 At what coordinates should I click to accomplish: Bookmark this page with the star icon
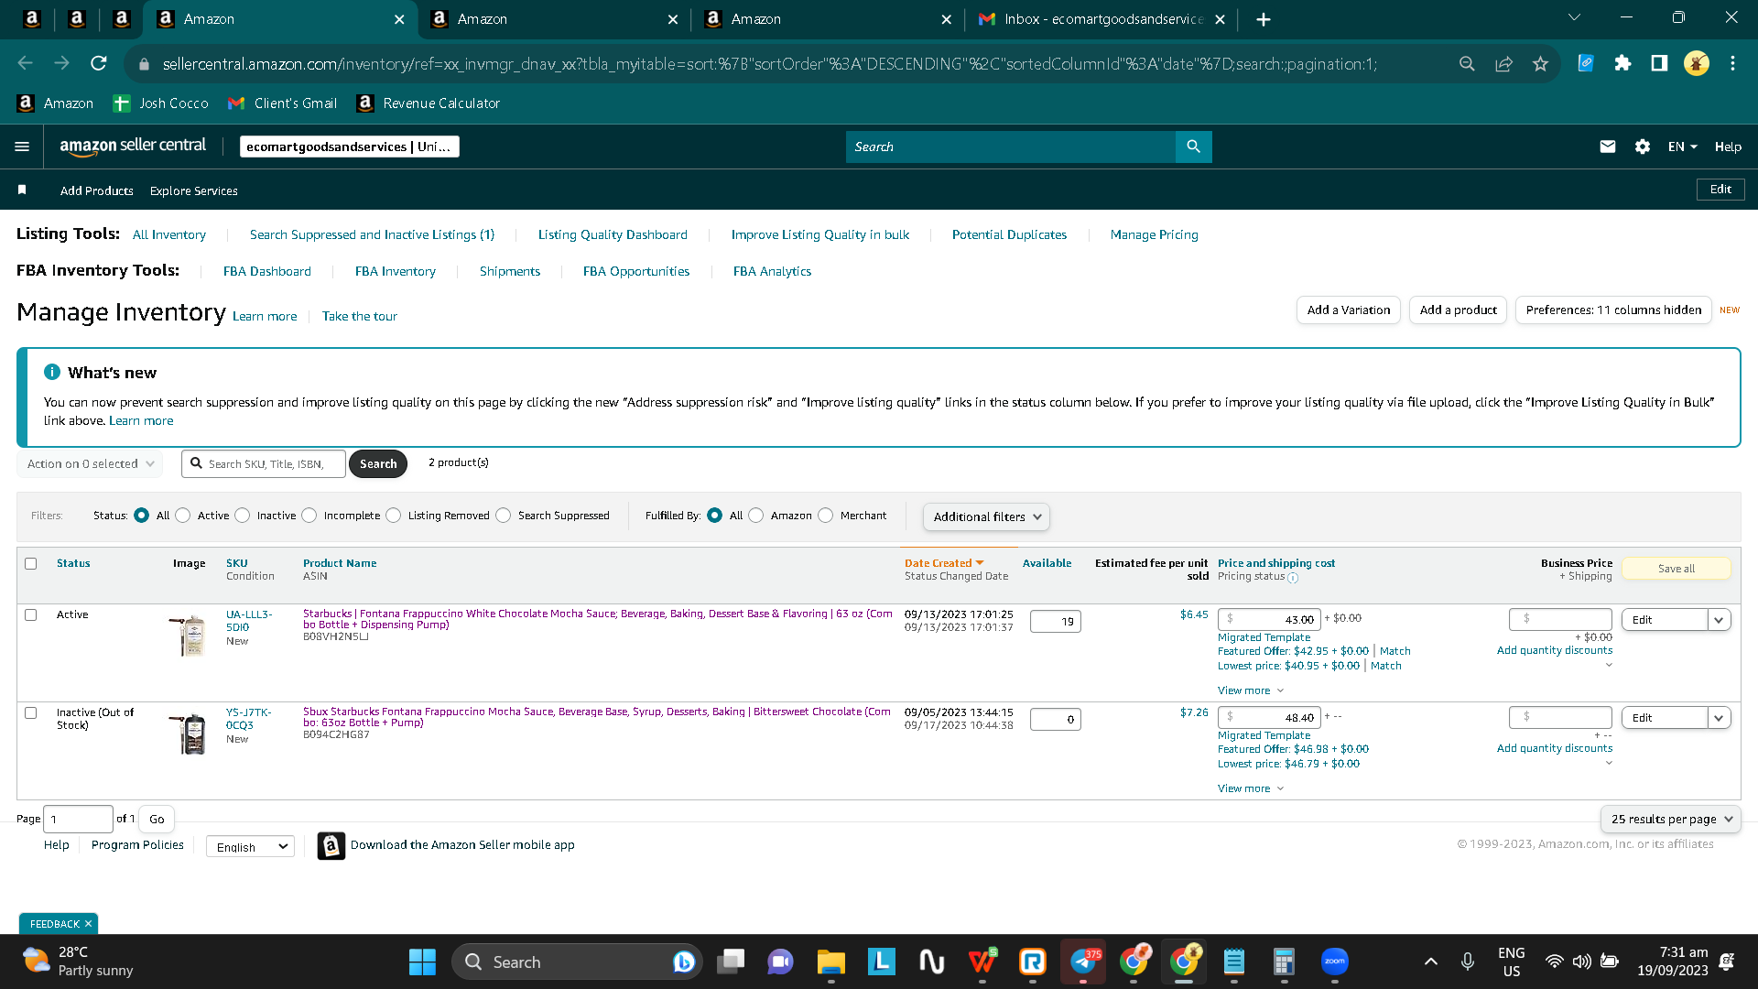pyautogui.click(x=1541, y=63)
